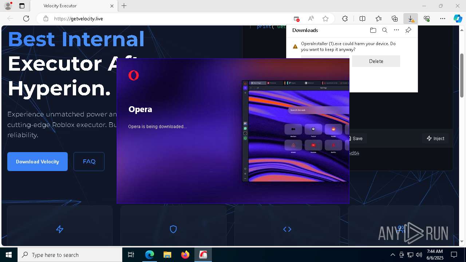Click the browser preview image in Opera installer
The width and height of the screenshot is (466, 262).
tap(295, 131)
